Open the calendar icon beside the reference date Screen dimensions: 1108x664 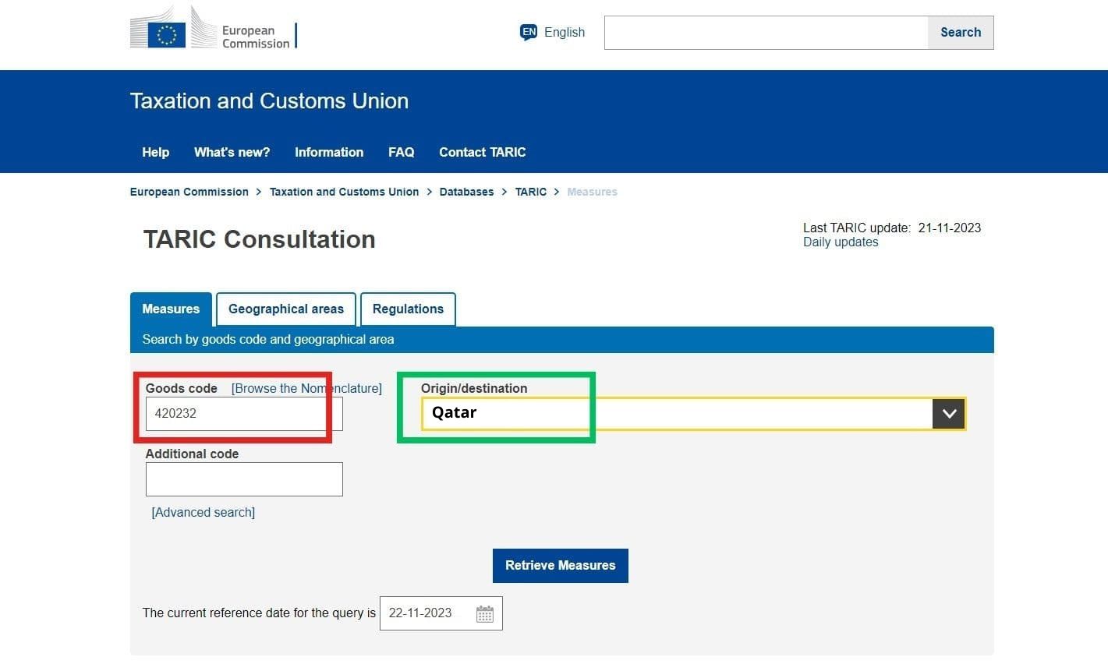point(484,613)
